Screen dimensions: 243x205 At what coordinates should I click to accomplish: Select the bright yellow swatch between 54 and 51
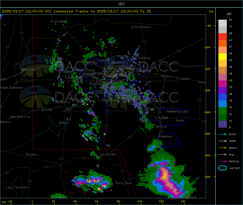coord(222,57)
